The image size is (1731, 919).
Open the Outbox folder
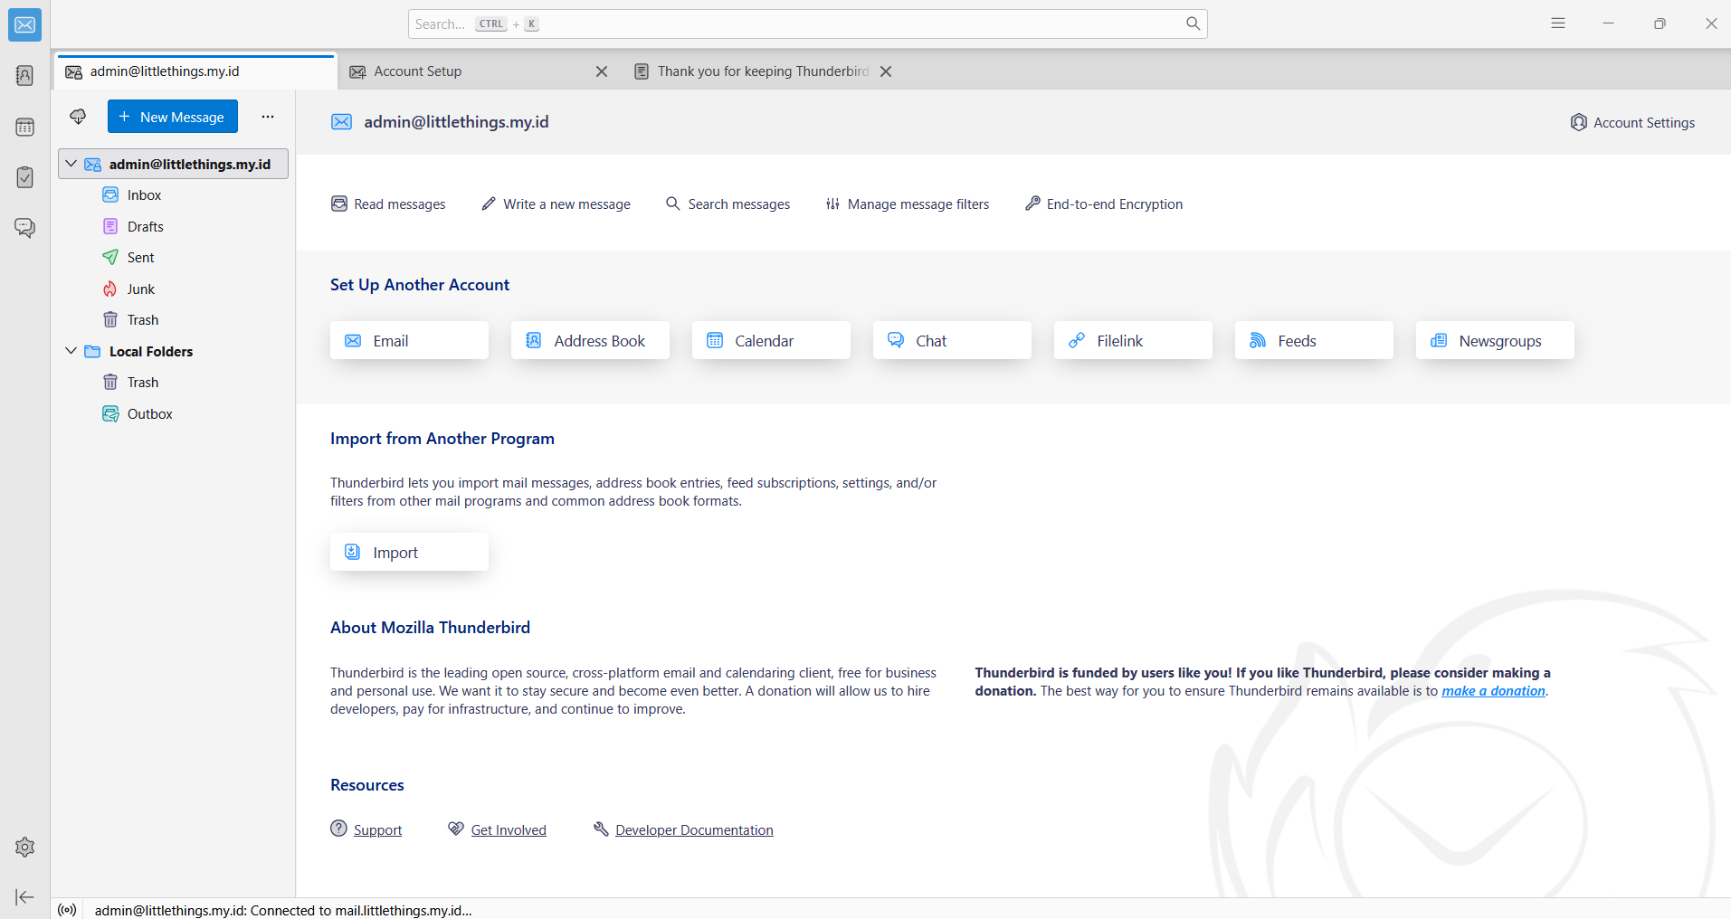pos(174,413)
